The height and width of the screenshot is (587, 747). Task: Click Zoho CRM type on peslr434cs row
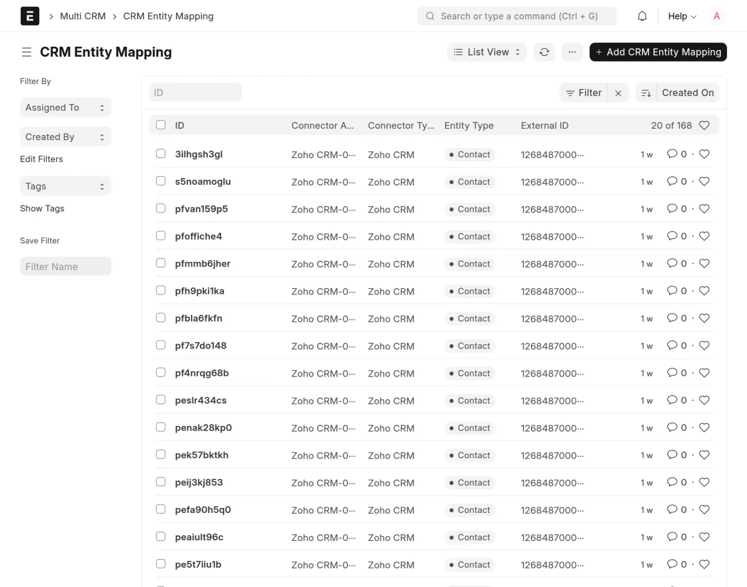(x=391, y=401)
